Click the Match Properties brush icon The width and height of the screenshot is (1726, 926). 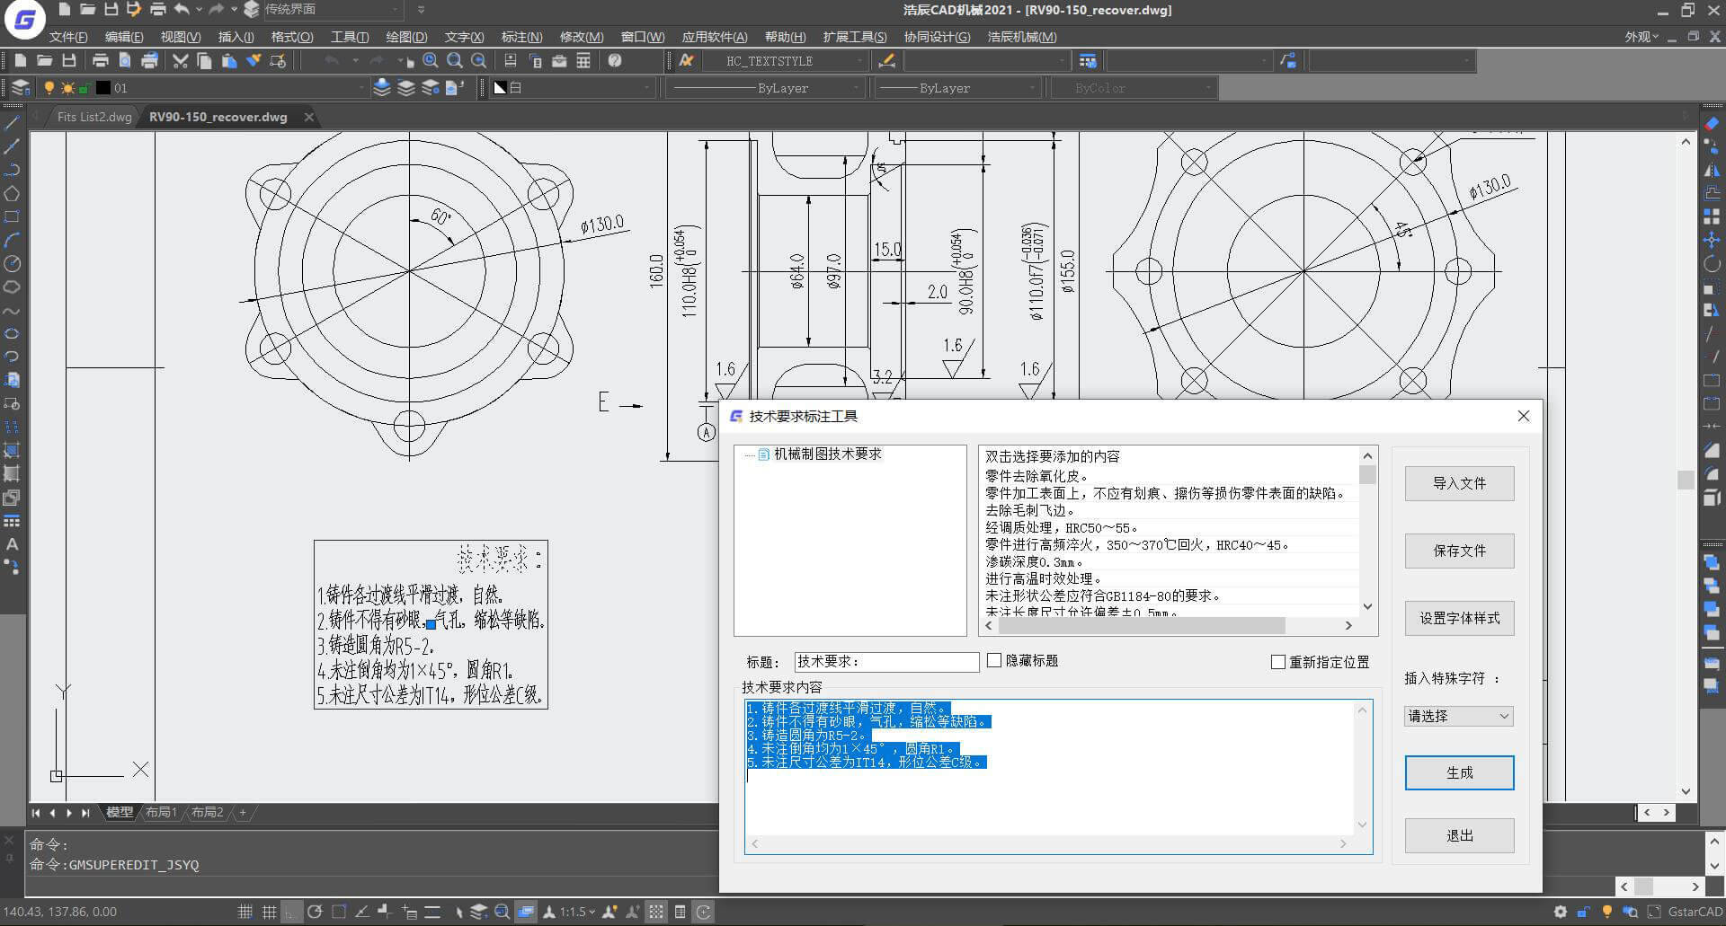254,61
